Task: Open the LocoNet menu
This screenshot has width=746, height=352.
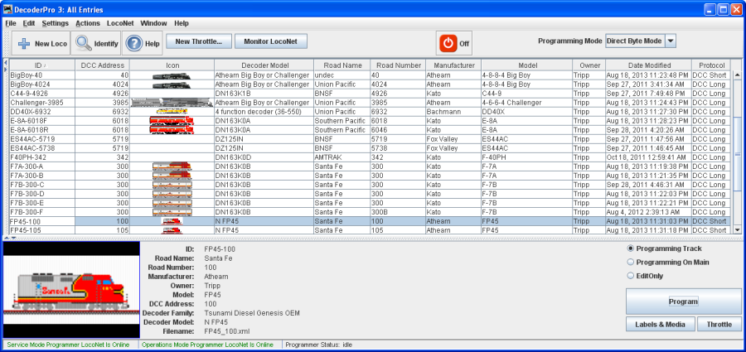Action: click(120, 23)
